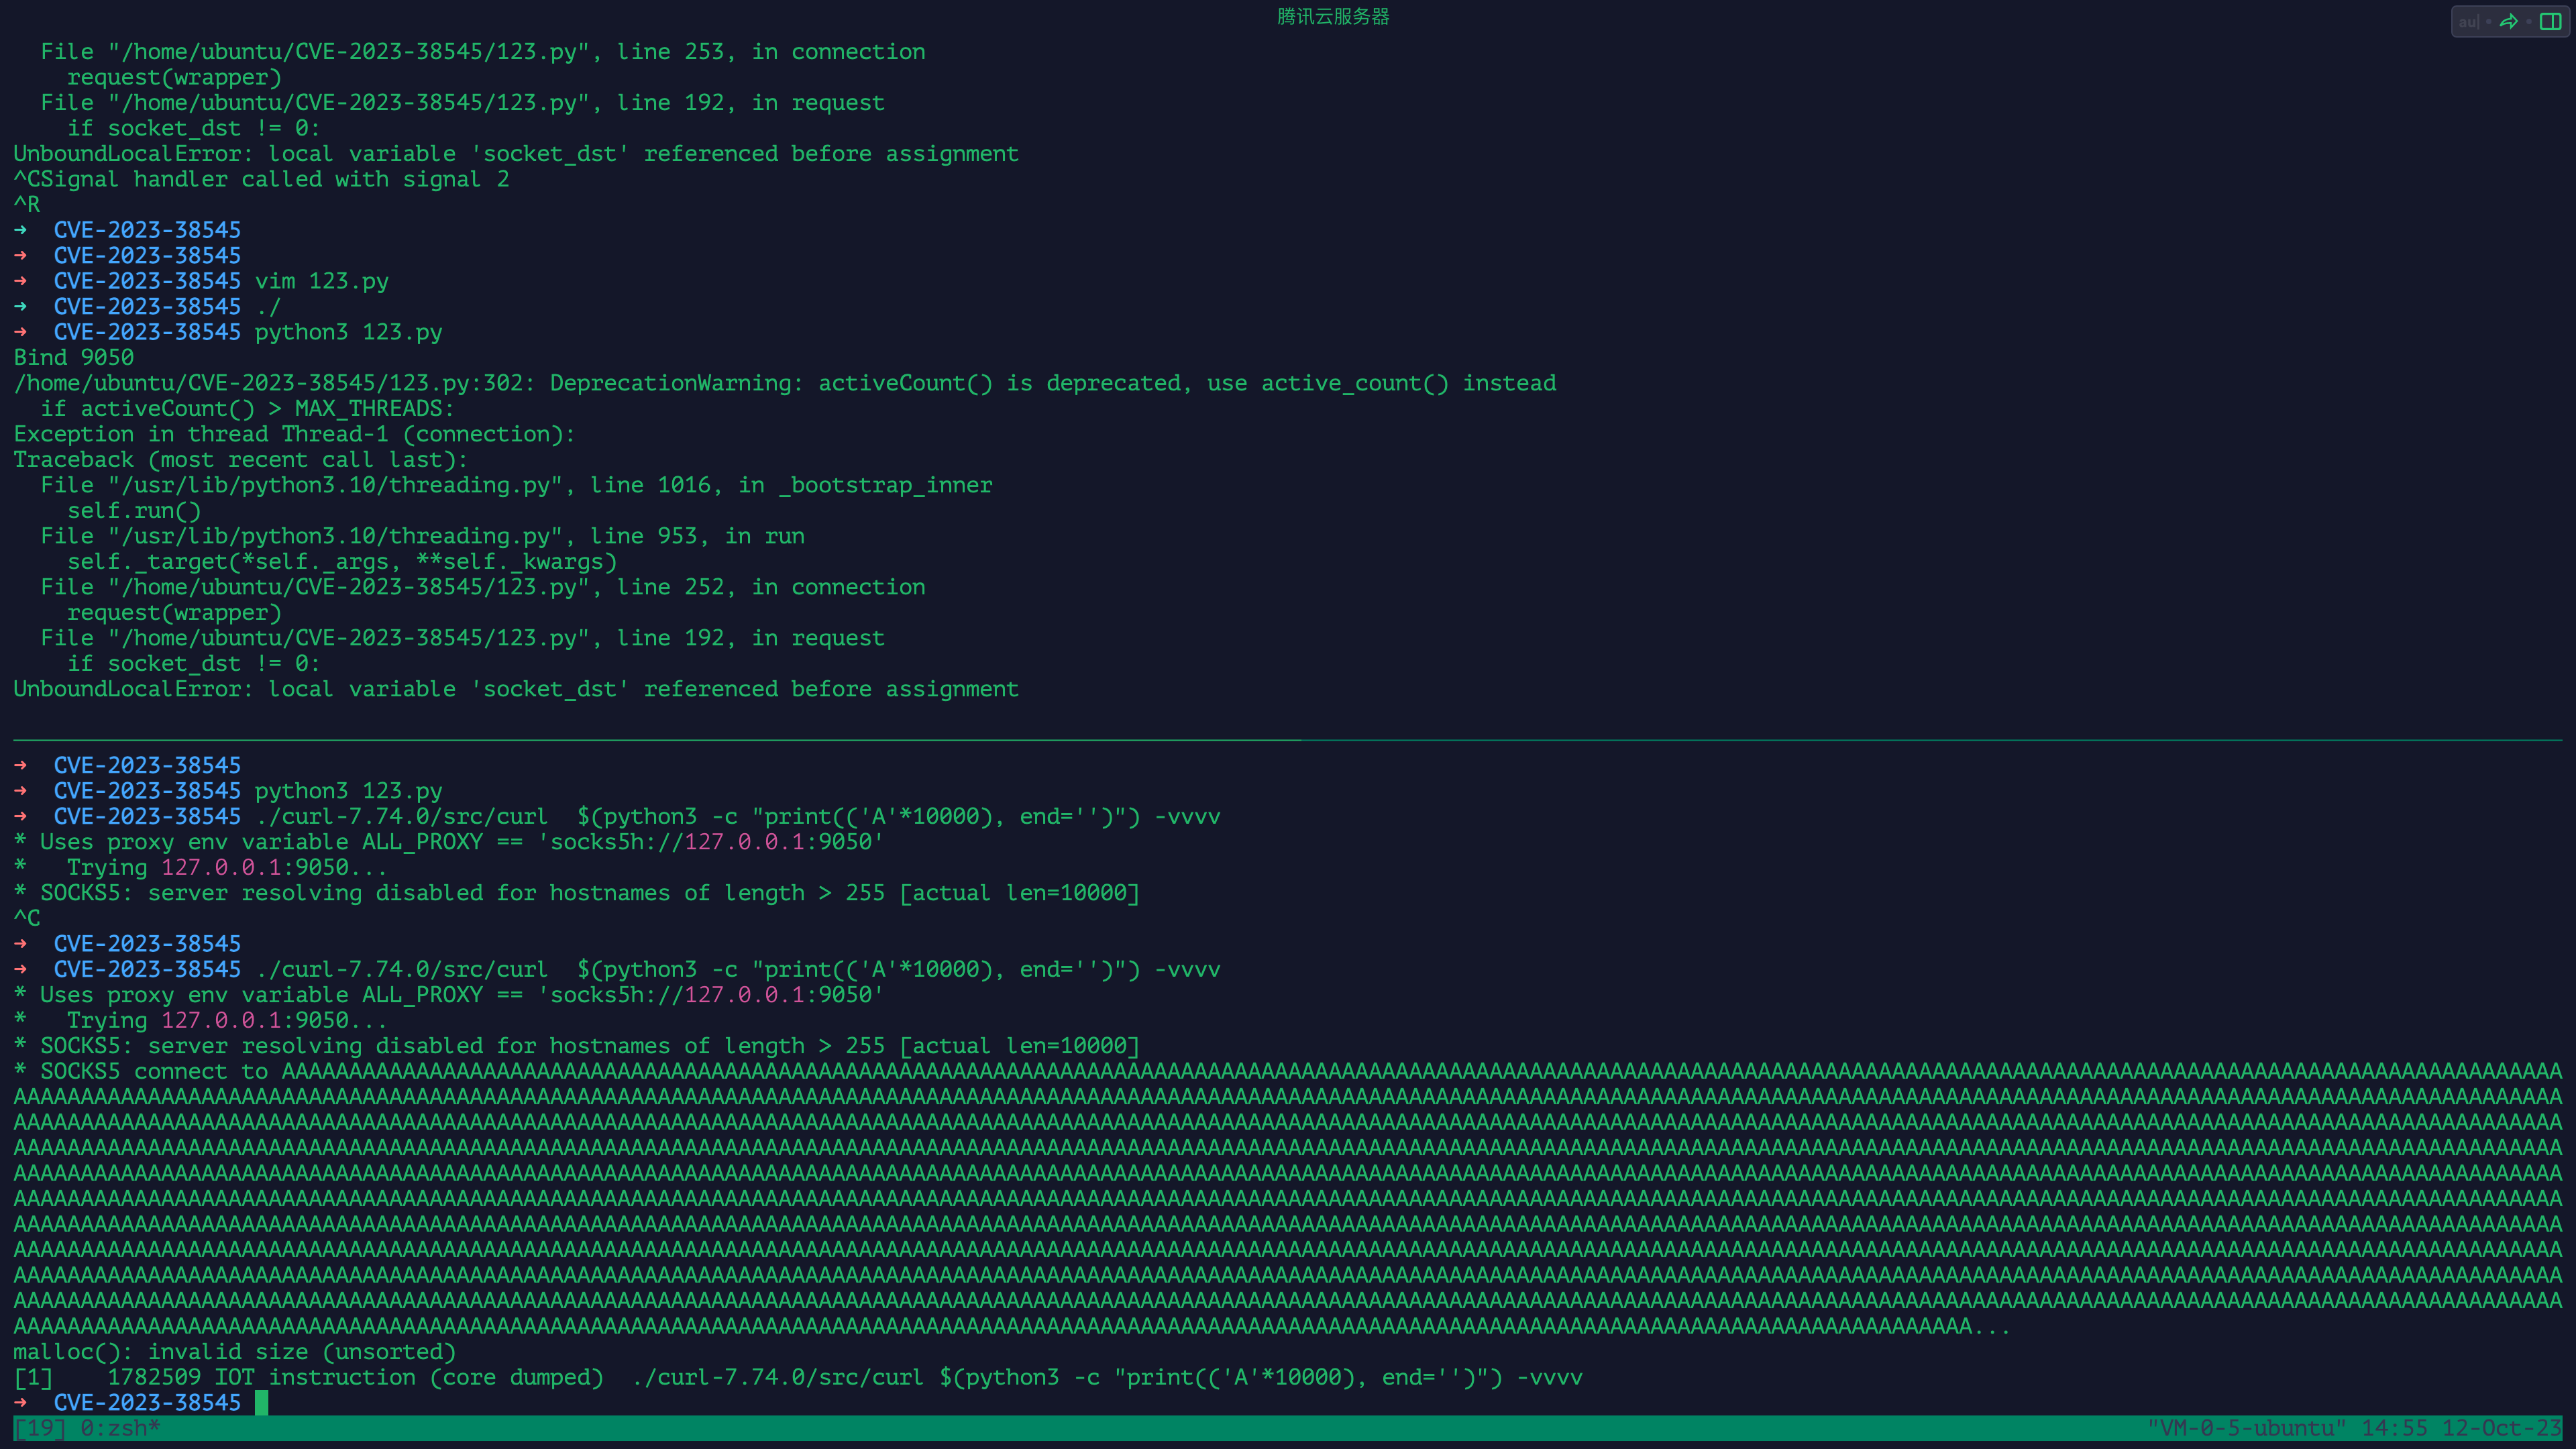Viewport: 2576px width, 1449px height.
Task: Click the './' command at the prompt
Action: tap(268, 306)
